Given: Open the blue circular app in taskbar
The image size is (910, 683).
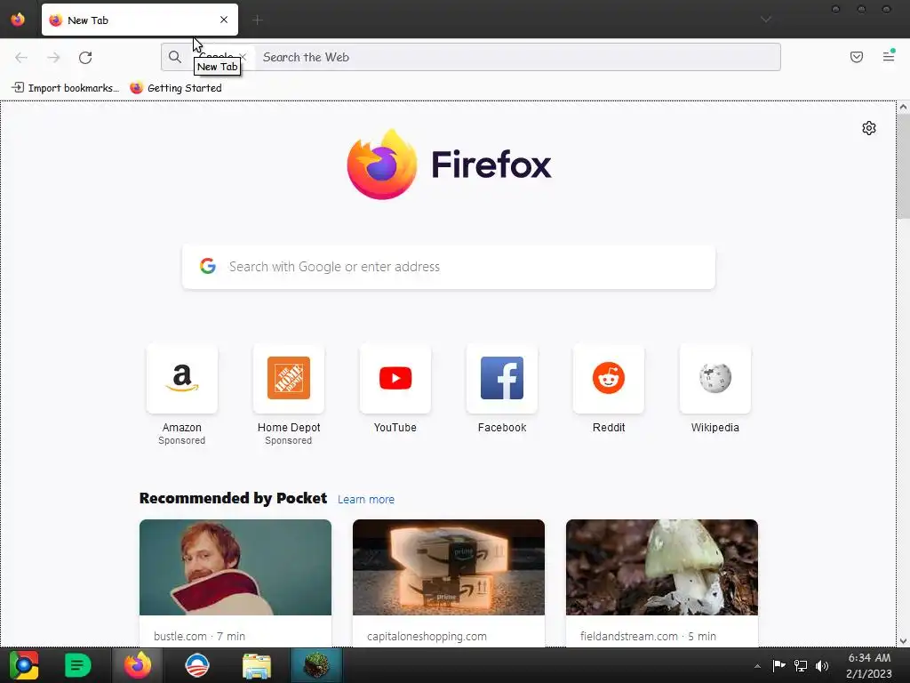Looking at the screenshot, I should tap(197, 665).
